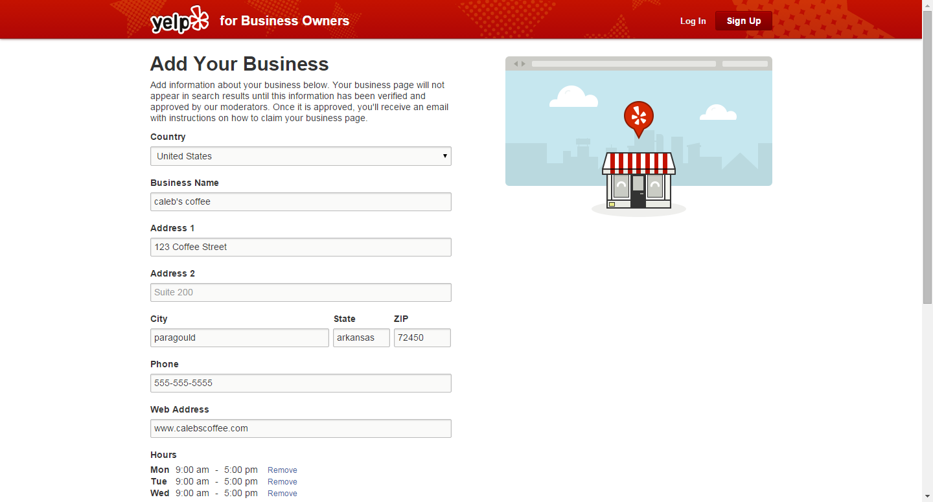
Task: Click the Log In link
Action: 693,21
